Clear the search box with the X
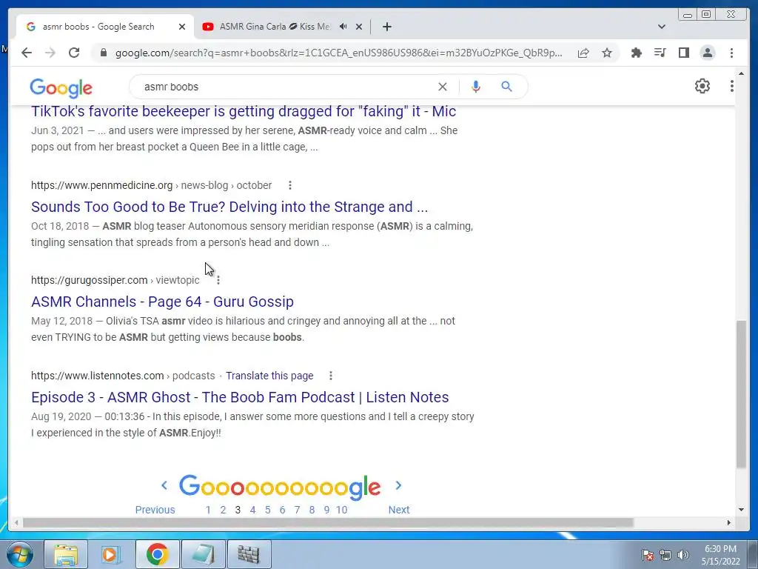Screen dimensions: 758x569 (443, 87)
